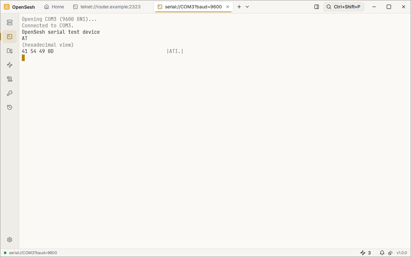
Task: Click the "Connected to COM3." line
Action: point(48,26)
